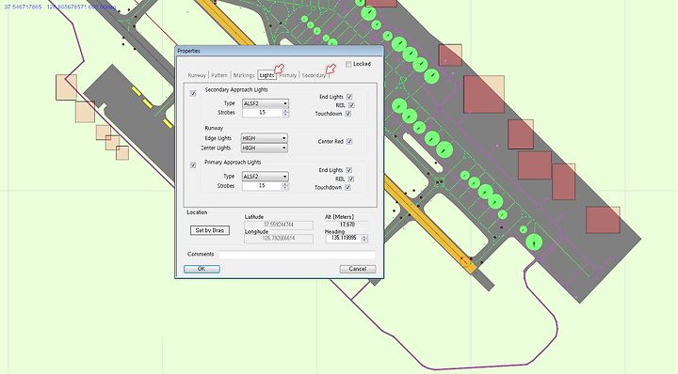Confirm with the OK button

tap(202, 269)
